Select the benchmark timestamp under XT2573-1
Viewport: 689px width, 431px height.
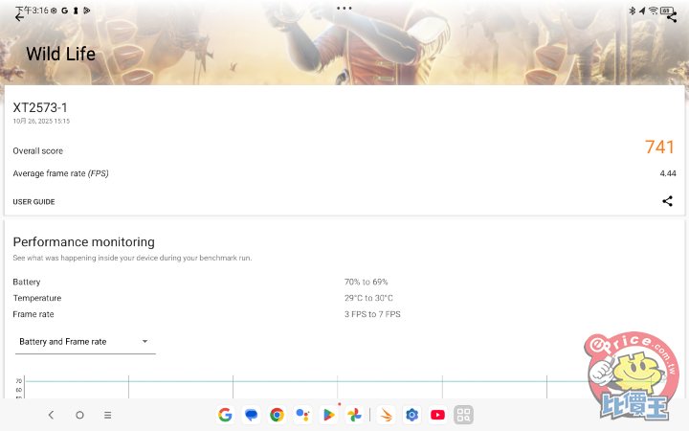point(41,121)
